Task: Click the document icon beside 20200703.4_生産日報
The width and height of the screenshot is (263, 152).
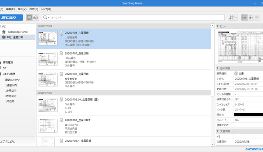Action: point(61,141)
